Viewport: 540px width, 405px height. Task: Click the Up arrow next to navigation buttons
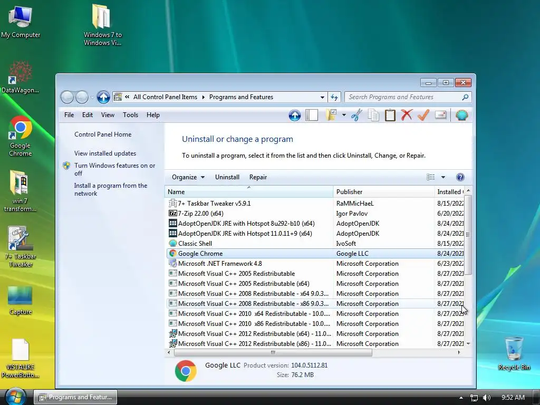coord(103,97)
